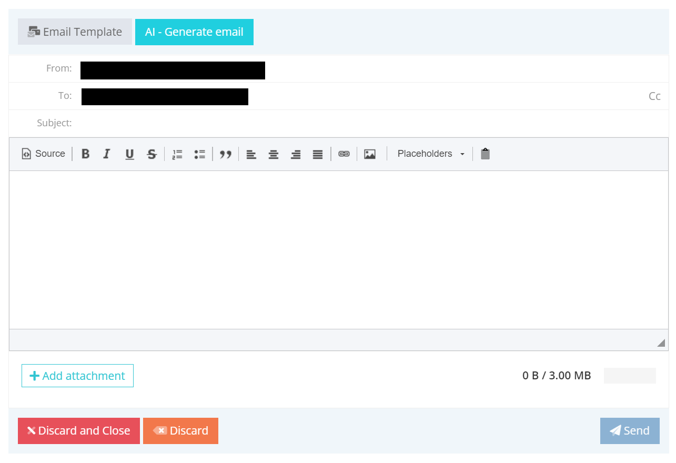Viewport: 676px width, 463px height.
Task: Insert a hyperlink
Action: 344,154
